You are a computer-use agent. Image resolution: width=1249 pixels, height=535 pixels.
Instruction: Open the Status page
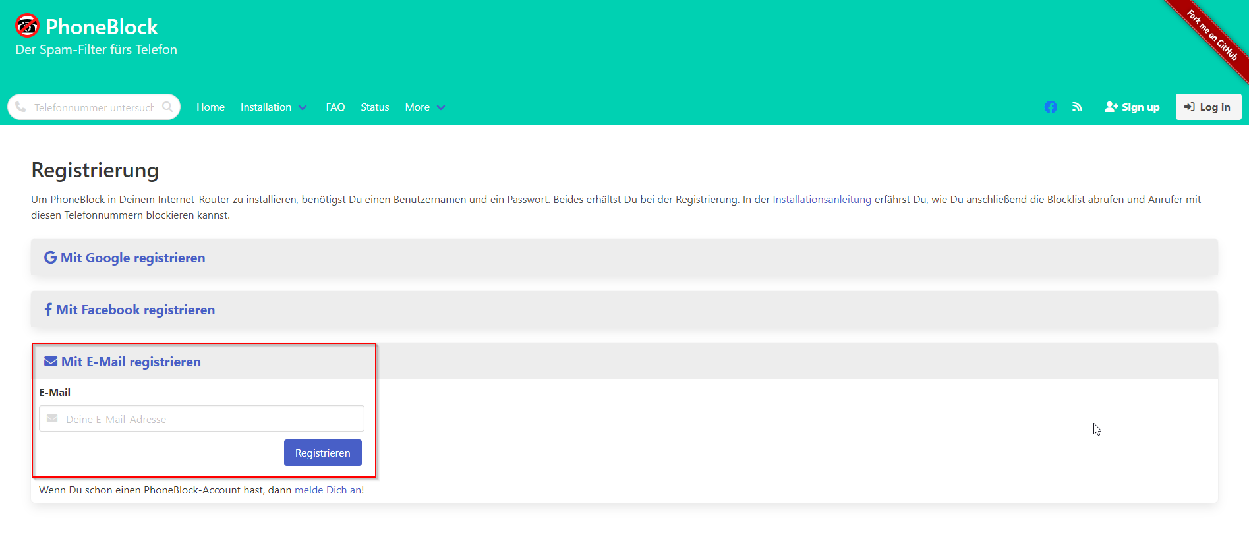click(x=374, y=107)
